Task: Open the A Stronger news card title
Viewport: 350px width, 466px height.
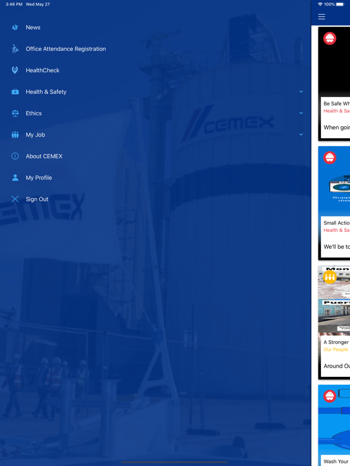Action: coord(337,342)
